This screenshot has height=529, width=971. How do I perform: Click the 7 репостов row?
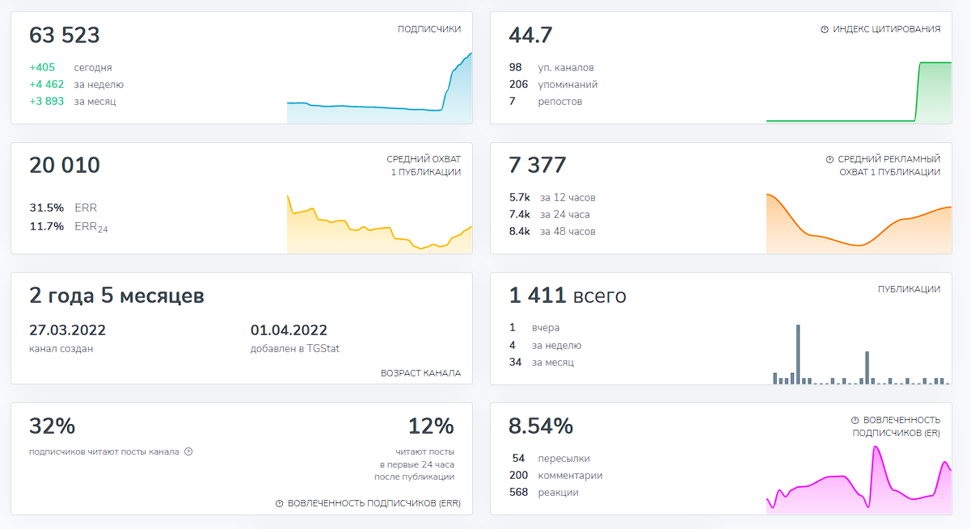point(545,101)
